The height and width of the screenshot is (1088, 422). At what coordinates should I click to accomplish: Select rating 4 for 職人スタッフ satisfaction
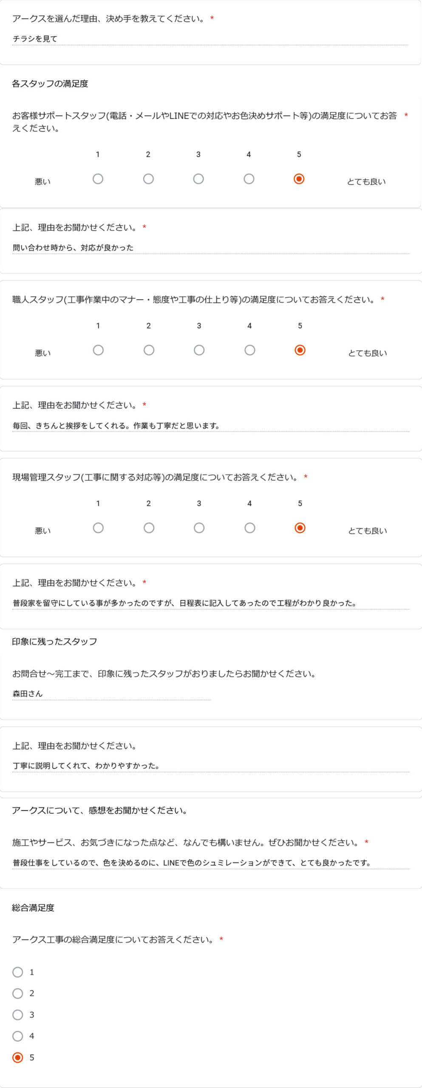[250, 350]
